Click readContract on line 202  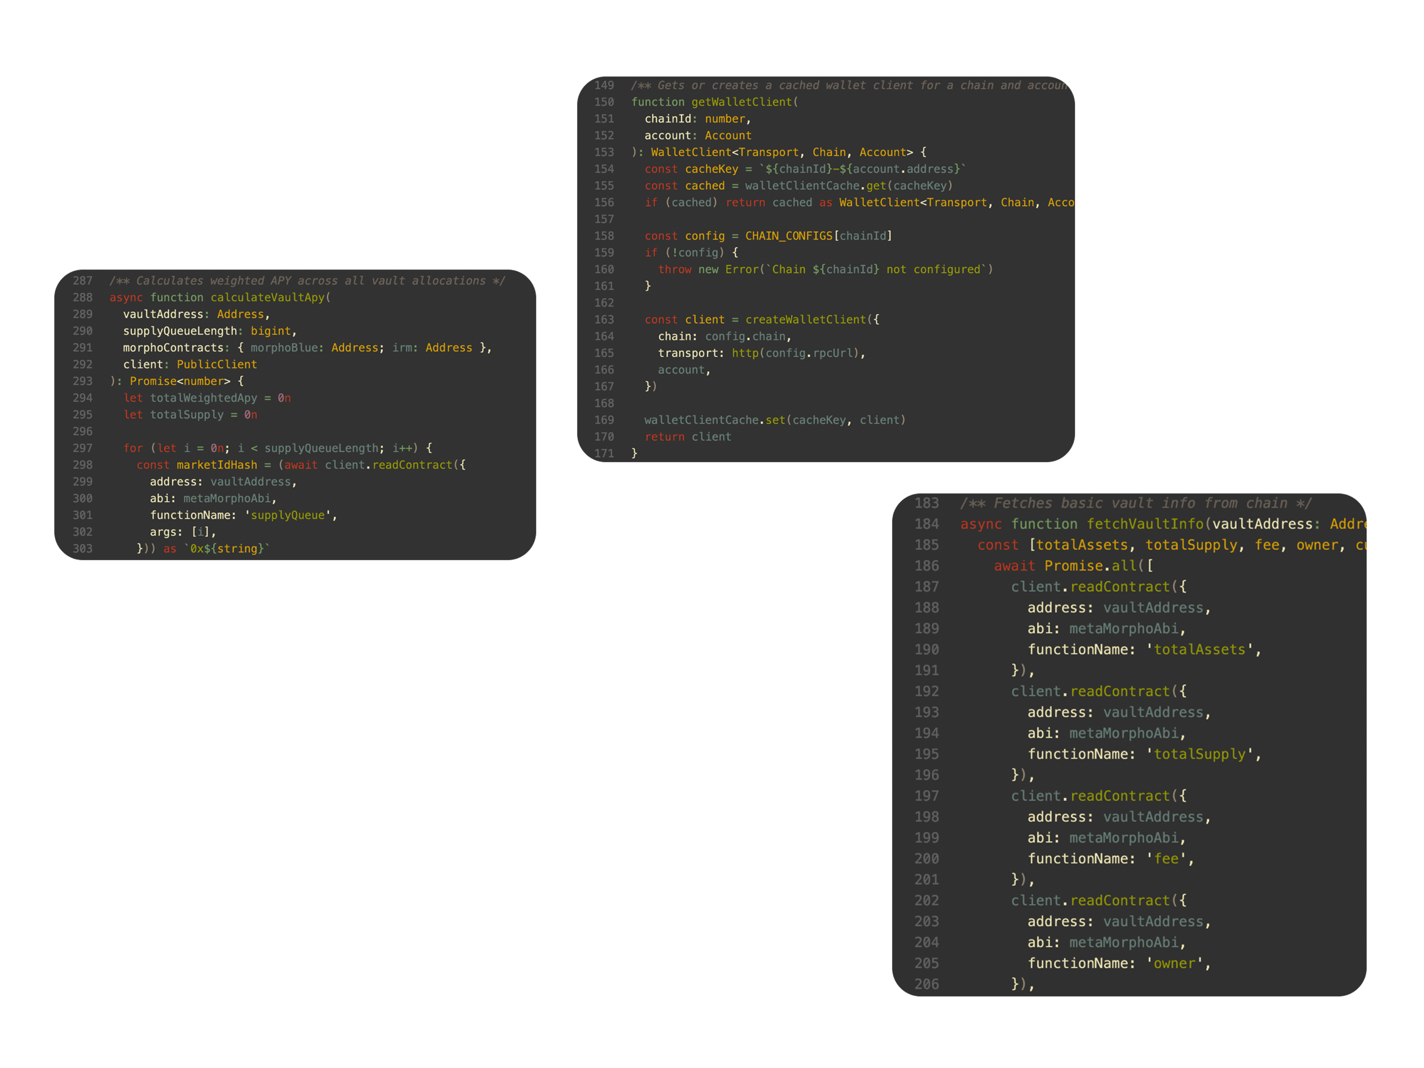[x=1120, y=901]
